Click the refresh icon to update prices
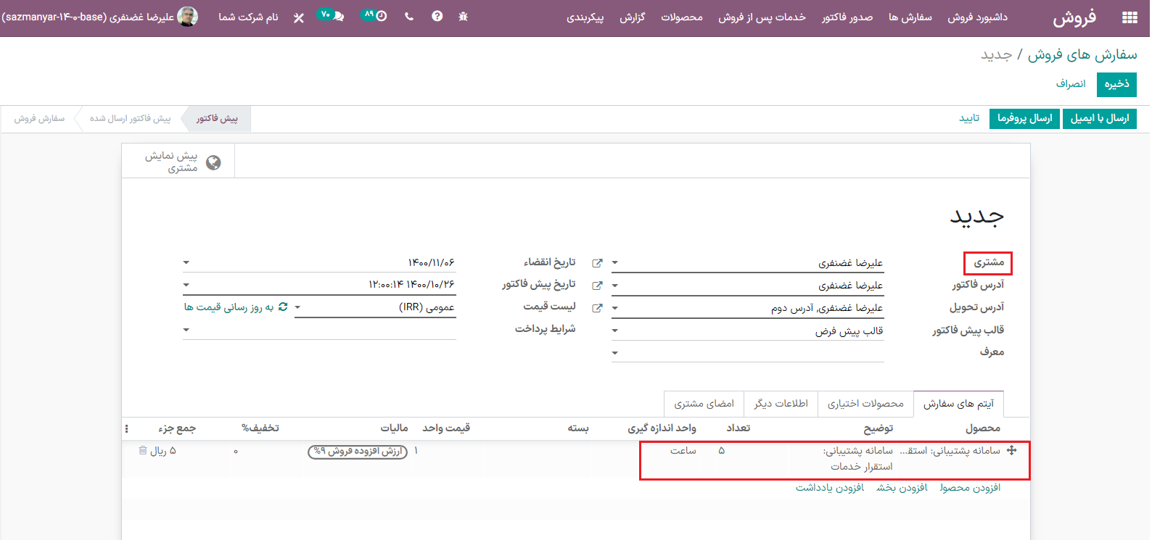 coord(283,307)
